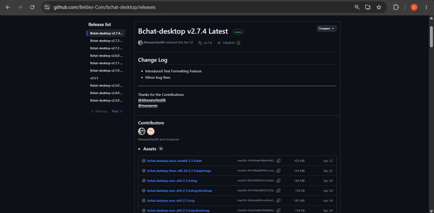434x213 pixels.
Task: Go to Next page of release list
Action: pyautogui.click(x=117, y=111)
